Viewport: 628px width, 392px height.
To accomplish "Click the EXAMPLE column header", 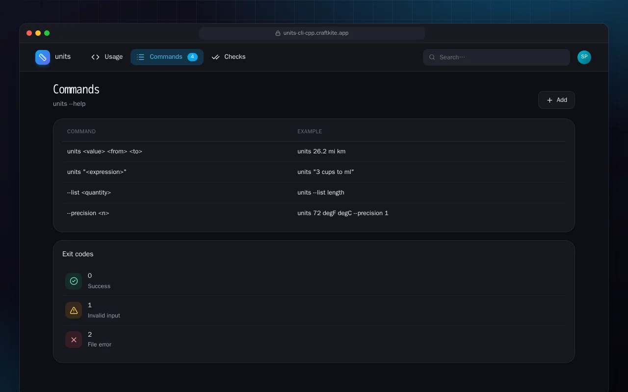I will pyautogui.click(x=310, y=131).
